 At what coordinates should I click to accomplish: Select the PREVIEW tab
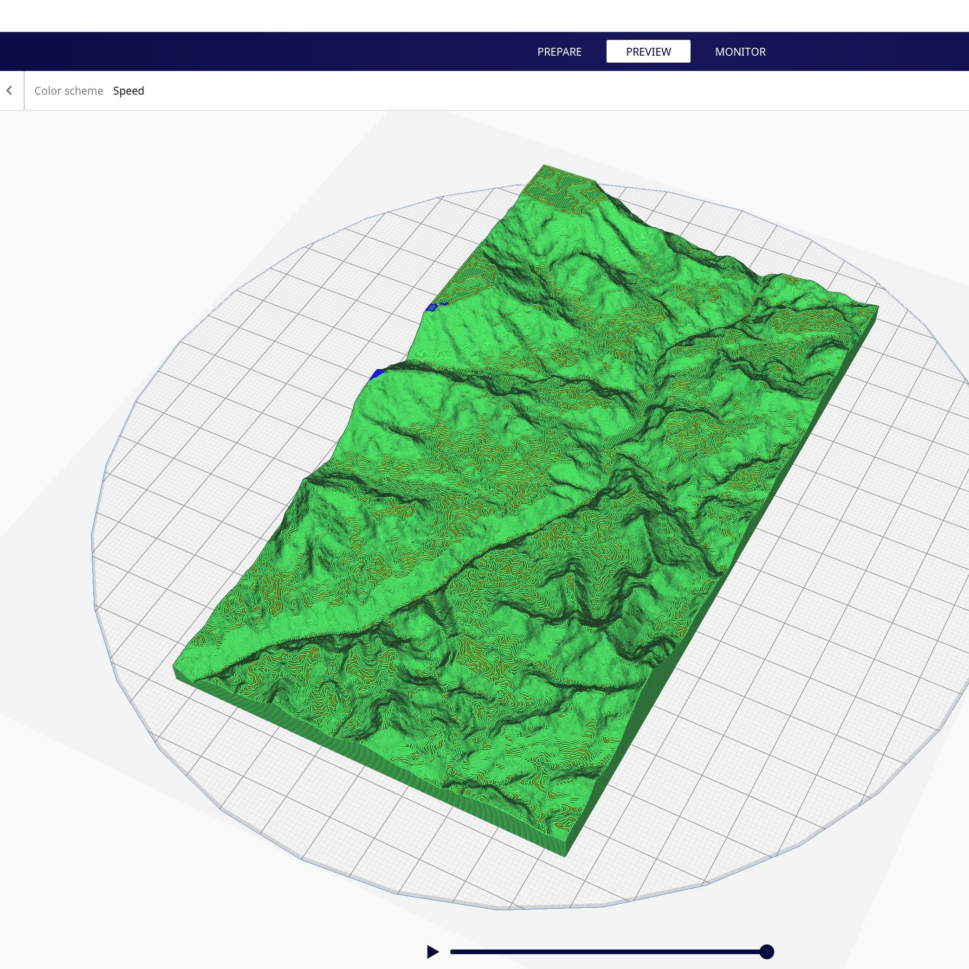click(x=648, y=51)
